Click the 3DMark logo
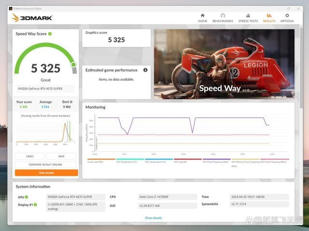 click(32, 18)
